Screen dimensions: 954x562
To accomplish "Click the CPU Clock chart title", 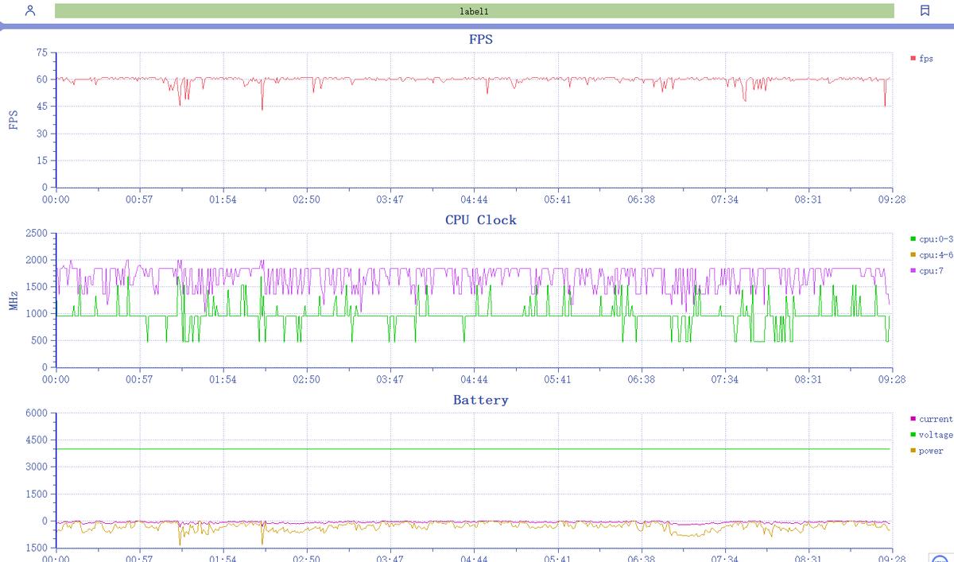I will tap(480, 220).
